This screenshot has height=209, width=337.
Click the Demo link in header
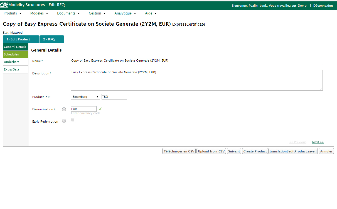click(302, 6)
